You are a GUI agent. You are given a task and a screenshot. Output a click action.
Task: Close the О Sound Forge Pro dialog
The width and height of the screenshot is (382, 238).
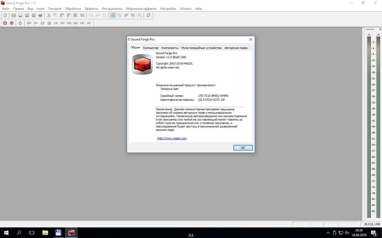point(251,39)
